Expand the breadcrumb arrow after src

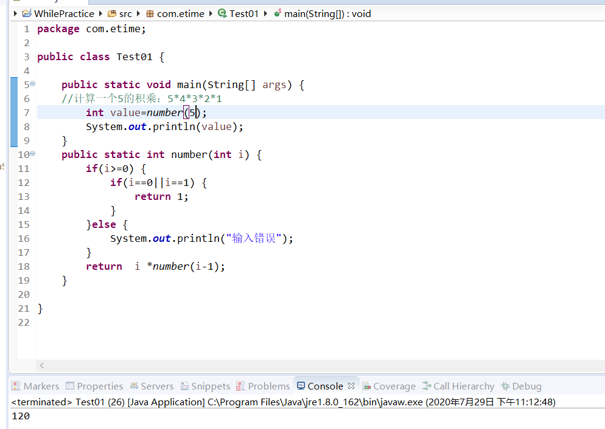click(x=139, y=14)
